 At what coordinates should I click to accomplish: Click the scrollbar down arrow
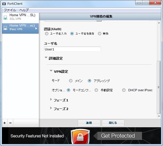(159, 116)
